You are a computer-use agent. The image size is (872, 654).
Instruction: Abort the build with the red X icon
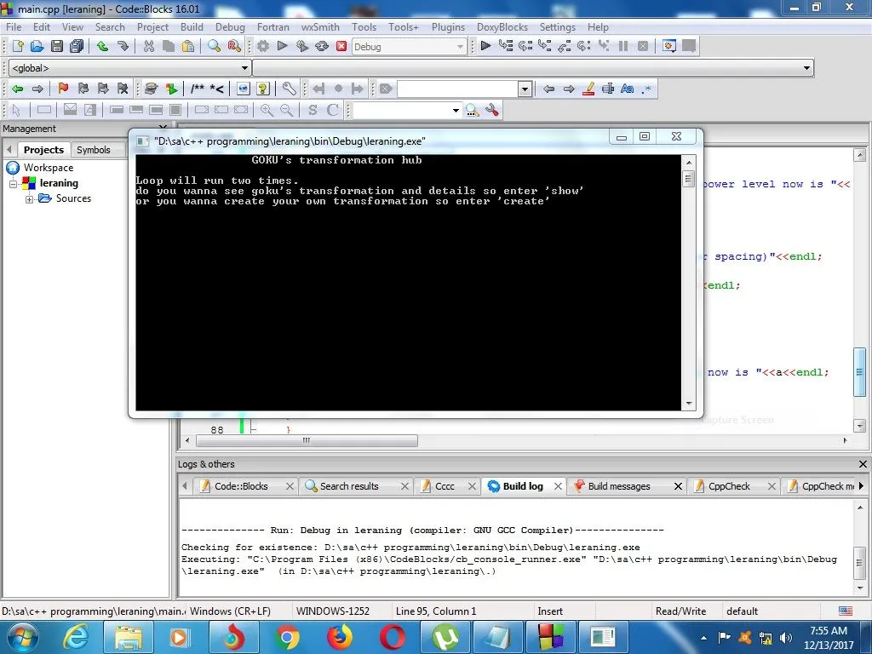[341, 46]
